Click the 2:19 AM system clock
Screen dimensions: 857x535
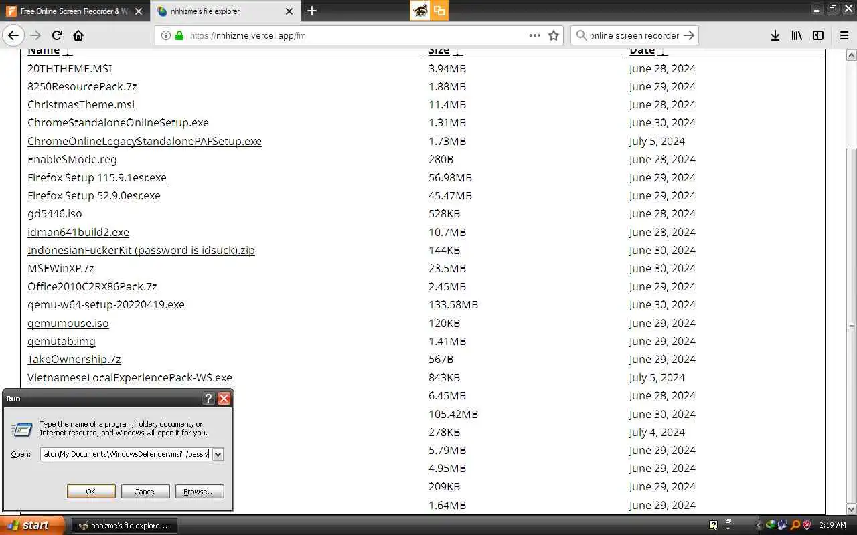pos(832,525)
